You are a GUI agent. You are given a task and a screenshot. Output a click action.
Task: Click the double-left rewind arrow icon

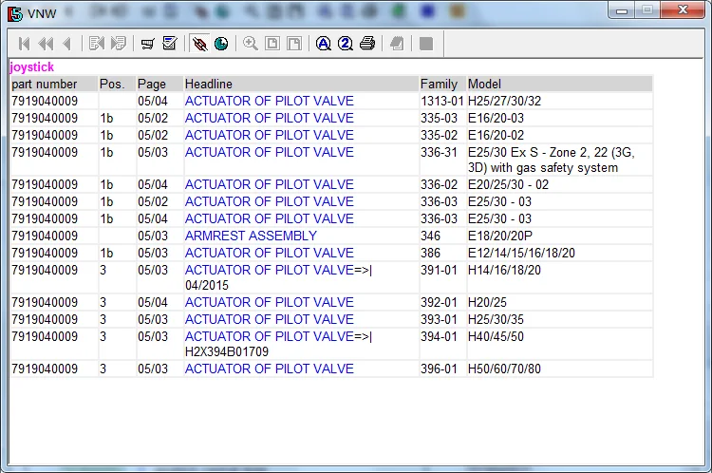click(x=46, y=44)
